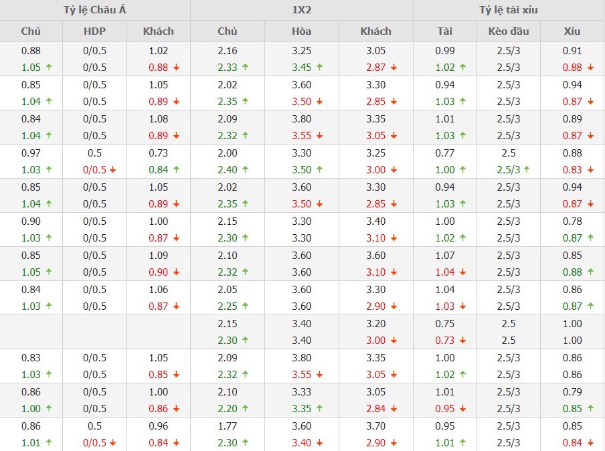Click the green up arrow next to 2.40
605x451 pixels.
click(245, 170)
